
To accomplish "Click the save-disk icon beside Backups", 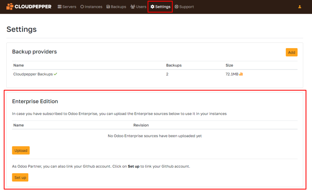I will [x=108, y=6].
